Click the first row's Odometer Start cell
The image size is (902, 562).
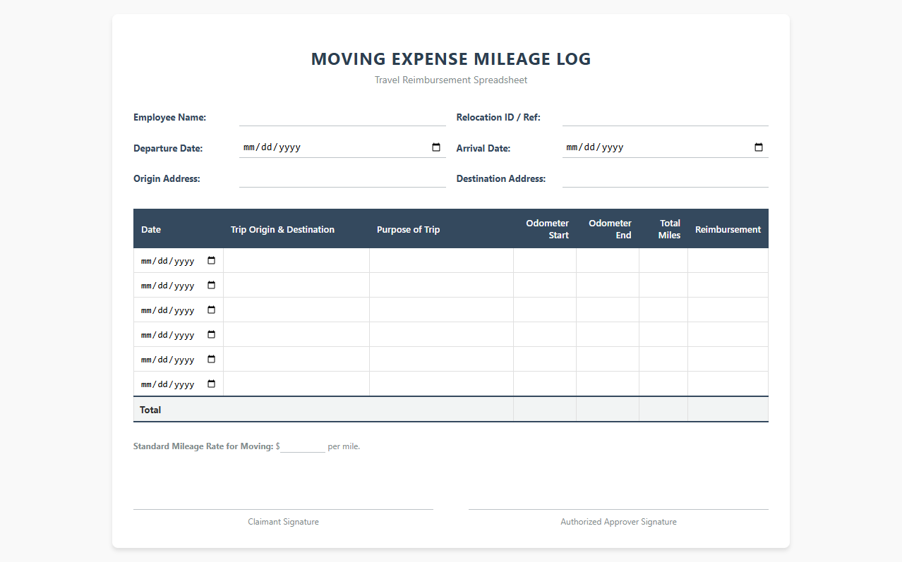pos(545,260)
